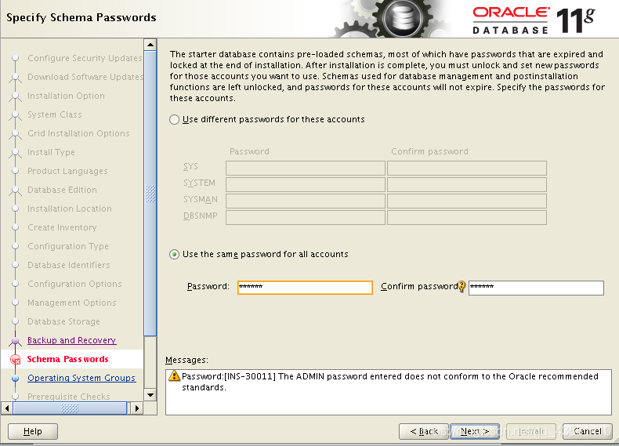Image resolution: width=619 pixels, height=446 pixels.
Task: Click the vertical scrollbar thumb in step list
Action: point(150,194)
